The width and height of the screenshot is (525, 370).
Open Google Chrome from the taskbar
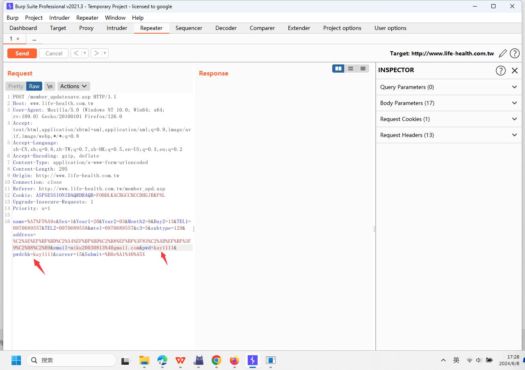click(216, 360)
